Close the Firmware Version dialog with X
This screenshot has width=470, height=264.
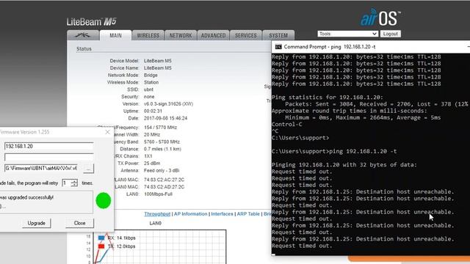108,132
